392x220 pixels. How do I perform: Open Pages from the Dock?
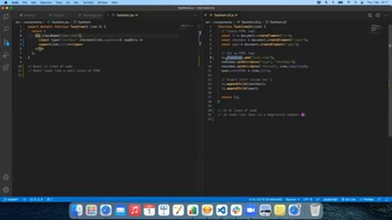point(178,210)
